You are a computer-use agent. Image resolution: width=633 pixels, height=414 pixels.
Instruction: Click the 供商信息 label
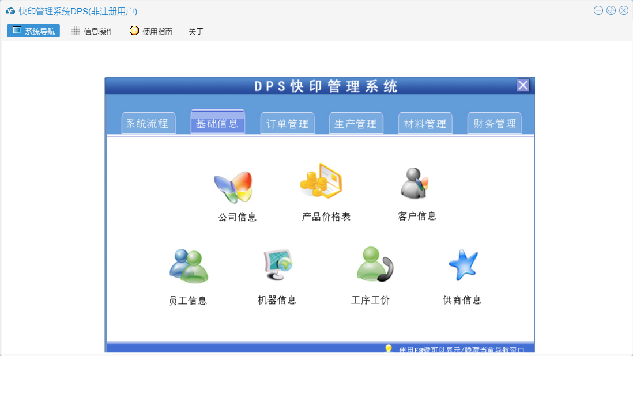[462, 301]
